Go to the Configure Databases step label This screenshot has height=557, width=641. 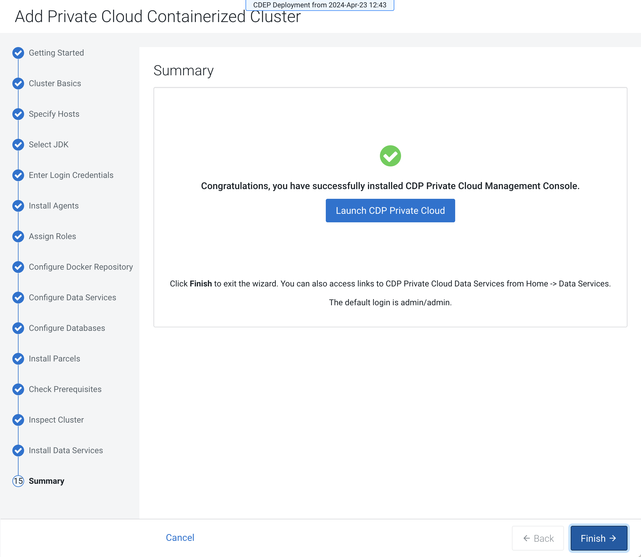(x=67, y=328)
